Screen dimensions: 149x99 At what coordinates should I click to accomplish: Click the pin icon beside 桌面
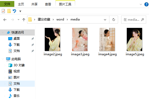[33, 39]
